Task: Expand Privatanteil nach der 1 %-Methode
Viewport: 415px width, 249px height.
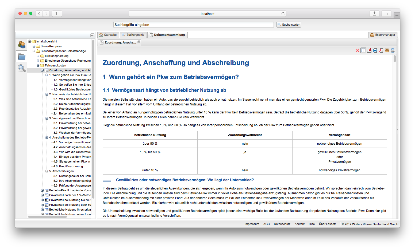Action: [43, 195]
